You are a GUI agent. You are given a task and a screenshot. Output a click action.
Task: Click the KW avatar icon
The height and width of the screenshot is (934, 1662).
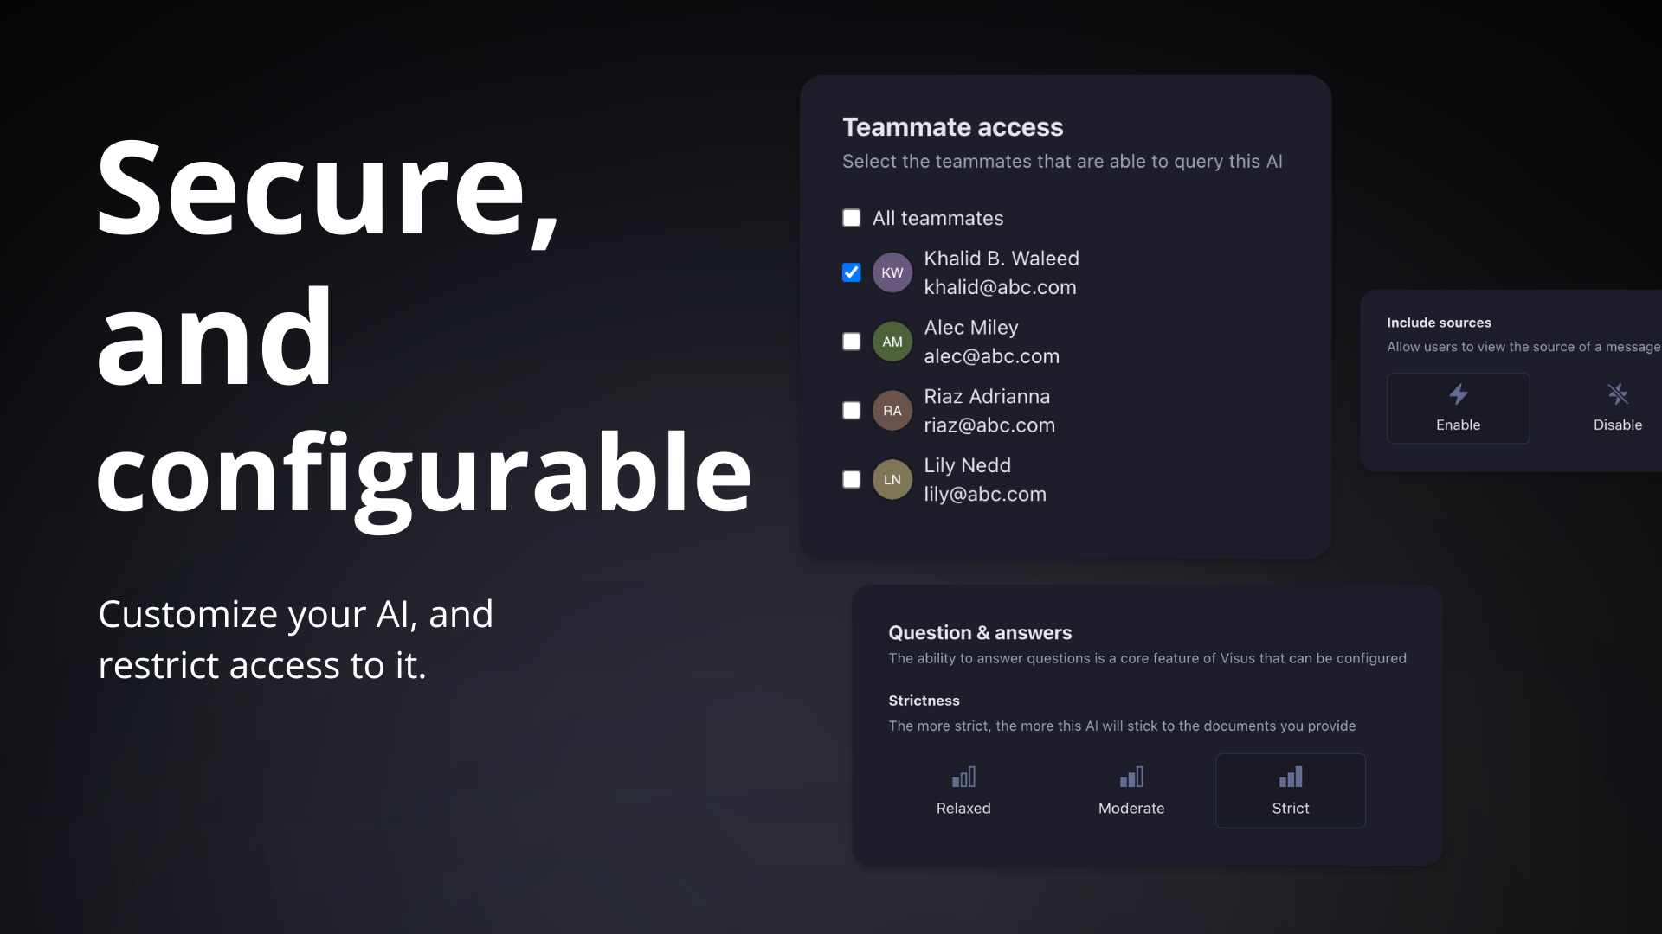click(892, 272)
